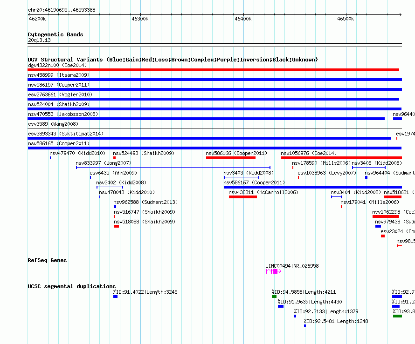This screenshot has width=415, height=344.
Task: Click the ruler's left scroll arrow
Action: point(29,14)
